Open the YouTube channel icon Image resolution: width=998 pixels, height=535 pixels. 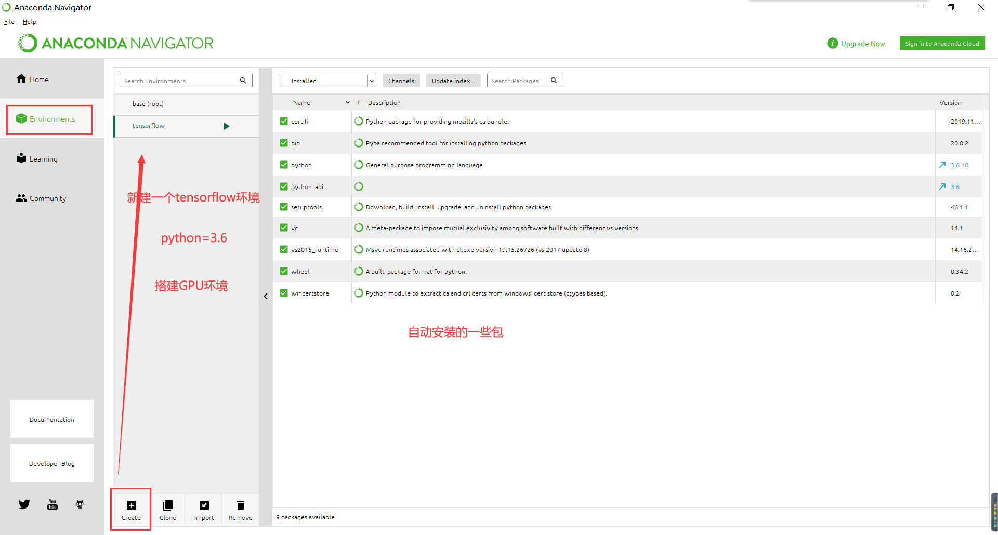click(52, 504)
